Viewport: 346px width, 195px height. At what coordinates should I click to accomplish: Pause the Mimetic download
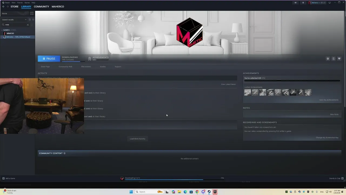(49, 58)
